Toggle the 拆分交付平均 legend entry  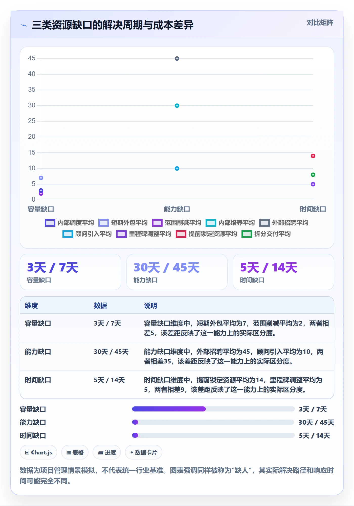(x=266, y=234)
